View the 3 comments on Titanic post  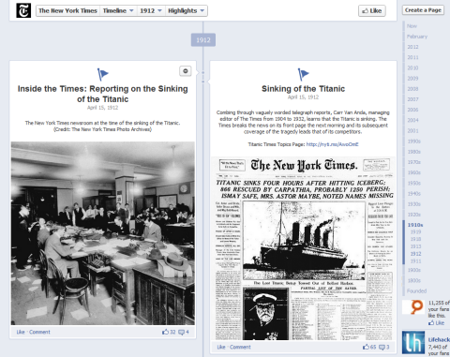pos(384,347)
